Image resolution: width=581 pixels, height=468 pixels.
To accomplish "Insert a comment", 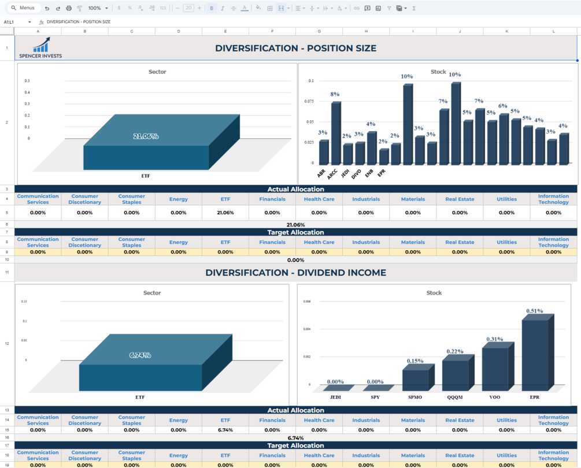I will (367, 8).
